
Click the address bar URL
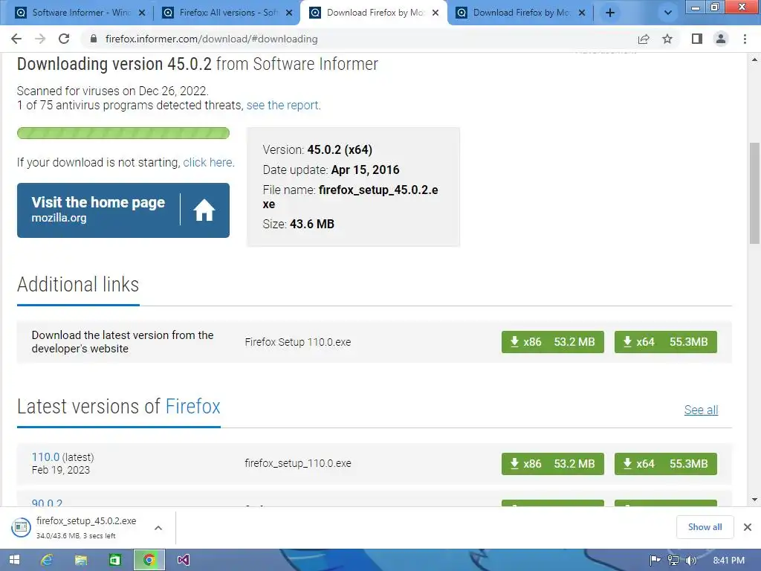[212, 39]
